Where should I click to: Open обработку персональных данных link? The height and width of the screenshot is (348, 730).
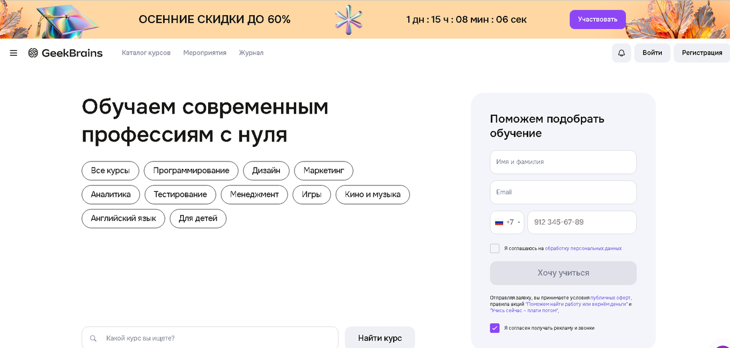pos(583,248)
